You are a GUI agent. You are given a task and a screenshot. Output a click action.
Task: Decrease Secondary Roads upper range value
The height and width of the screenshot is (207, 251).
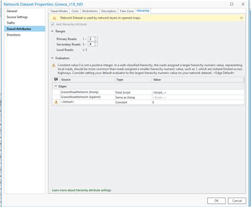pos(95,46)
